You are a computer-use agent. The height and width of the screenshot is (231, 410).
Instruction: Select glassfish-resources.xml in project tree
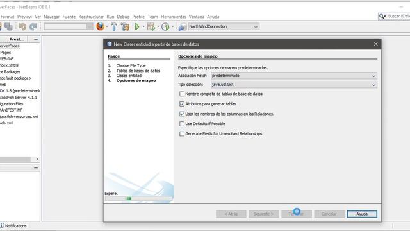19,117
